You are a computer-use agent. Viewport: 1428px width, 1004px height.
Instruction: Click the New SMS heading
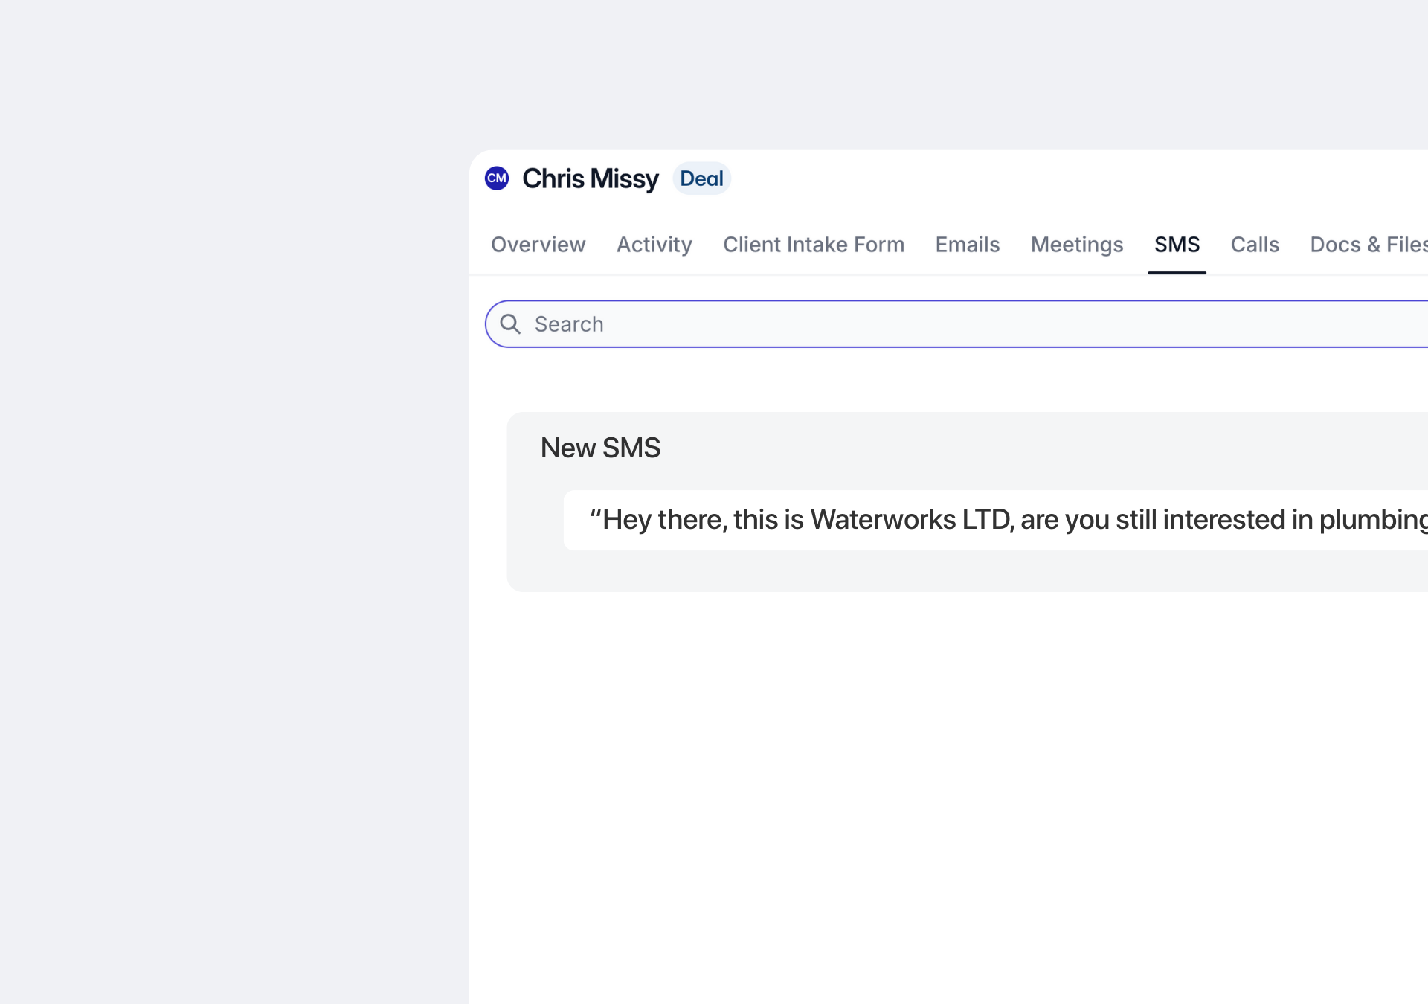(x=600, y=448)
